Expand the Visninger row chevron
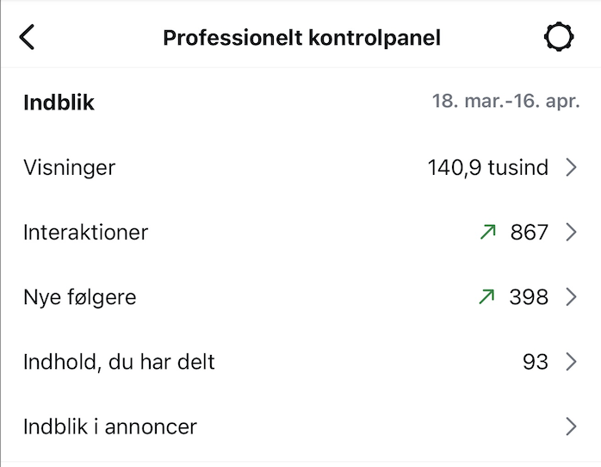The image size is (601, 467). tap(571, 167)
